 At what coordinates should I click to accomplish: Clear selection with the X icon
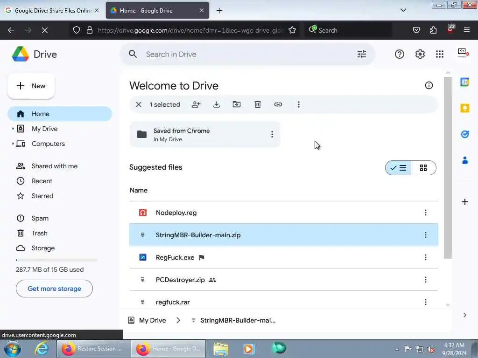point(138,104)
